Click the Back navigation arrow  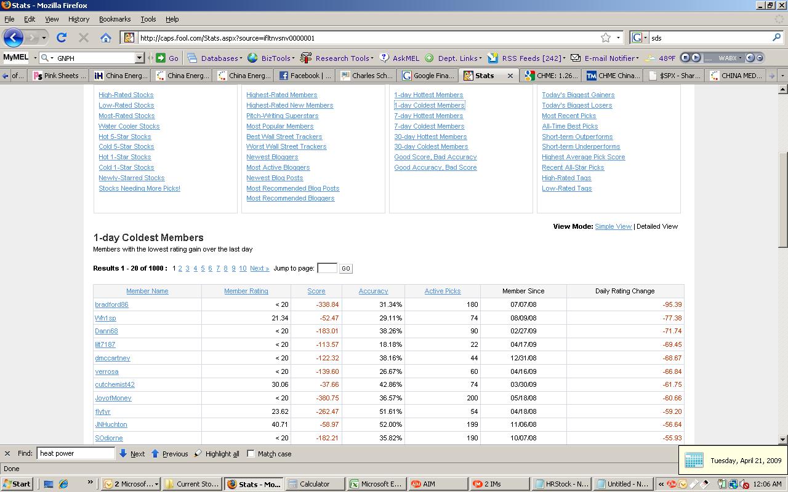(14, 38)
